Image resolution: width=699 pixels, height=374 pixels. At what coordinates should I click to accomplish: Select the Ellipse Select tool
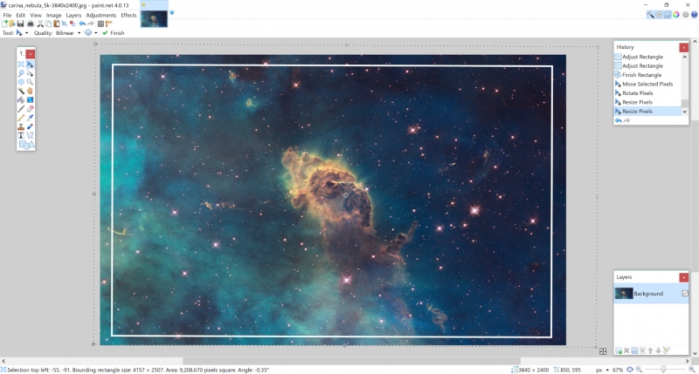pyautogui.click(x=21, y=82)
